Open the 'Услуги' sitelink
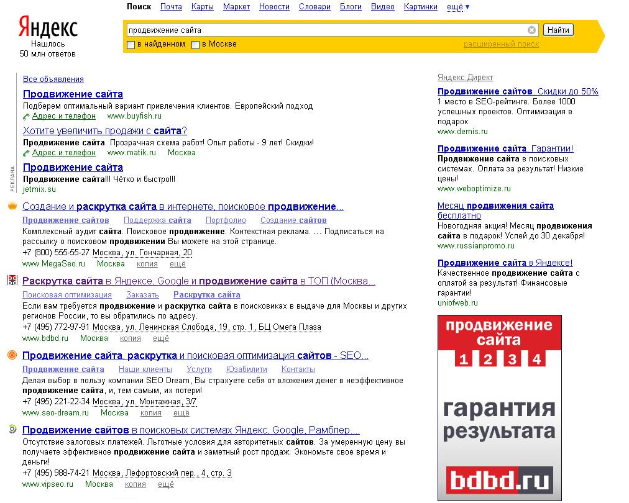This screenshot has width=629, height=503. point(199,369)
